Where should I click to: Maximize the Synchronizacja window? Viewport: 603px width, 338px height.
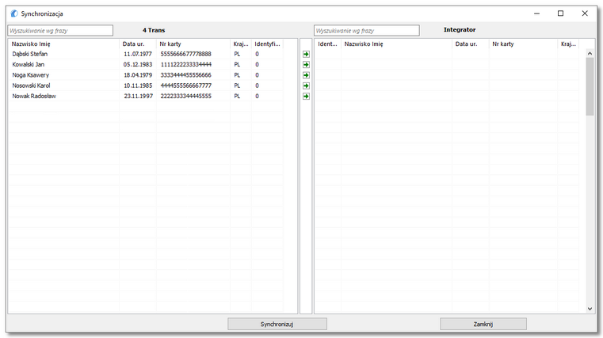[x=561, y=13]
